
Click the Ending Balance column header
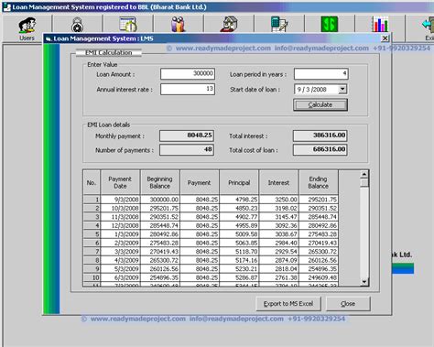(319, 182)
